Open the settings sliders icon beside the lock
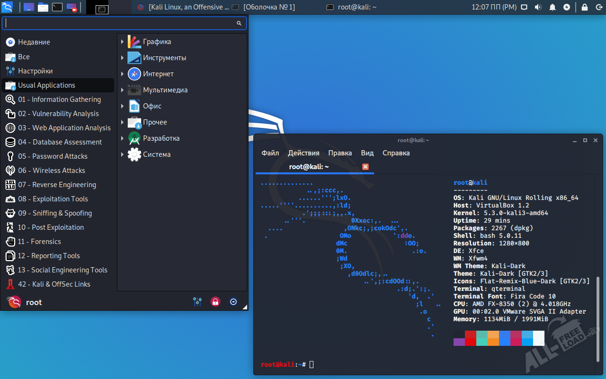This screenshot has height=379, width=606. (x=197, y=302)
